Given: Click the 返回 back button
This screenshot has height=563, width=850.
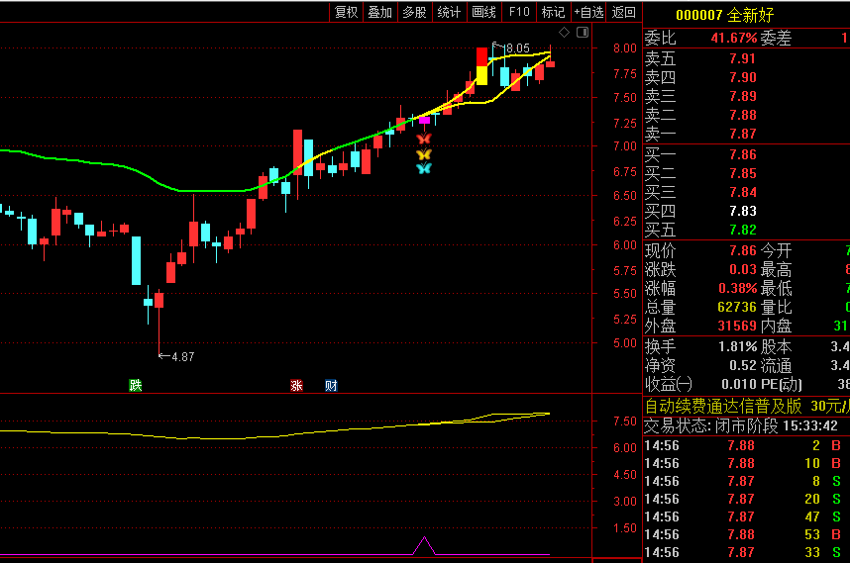Looking at the screenshot, I should tap(623, 12).
